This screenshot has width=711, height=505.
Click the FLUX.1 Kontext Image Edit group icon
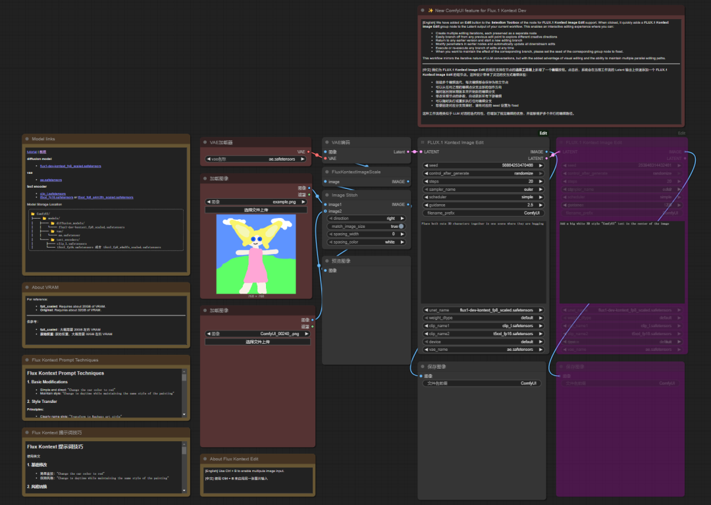(x=423, y=142)
